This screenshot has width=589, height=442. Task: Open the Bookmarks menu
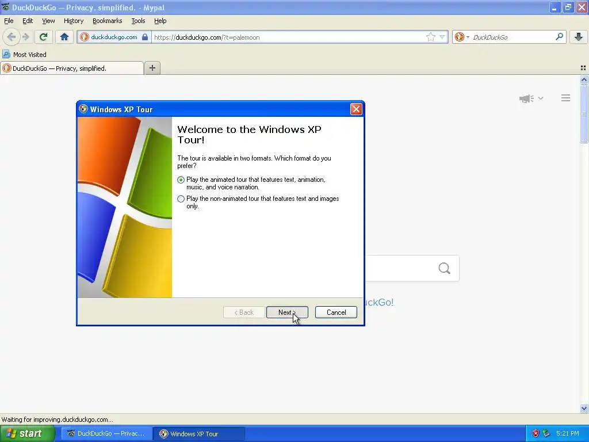107,21
